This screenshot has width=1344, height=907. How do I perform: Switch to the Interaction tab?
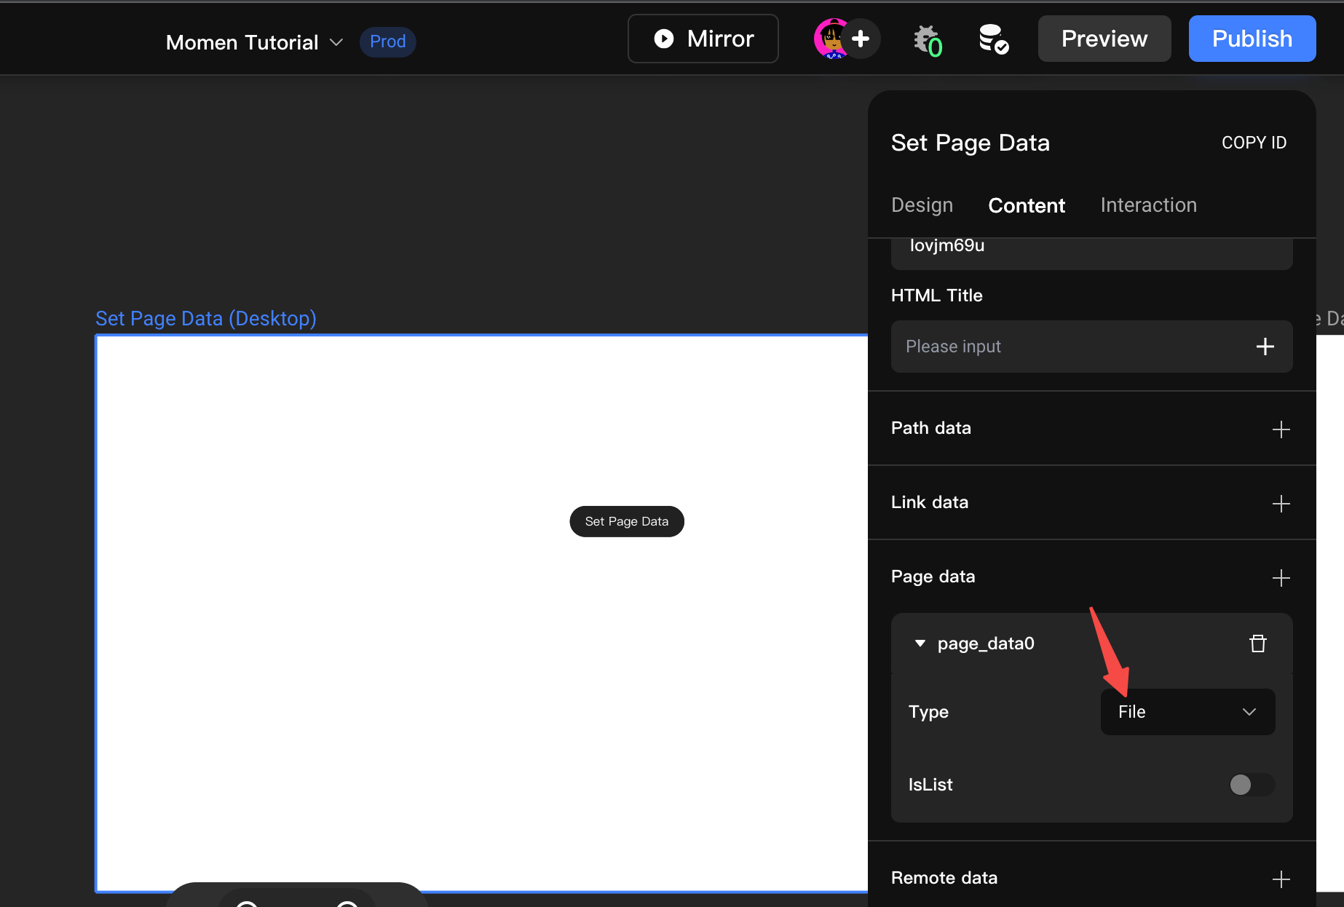point(1148,205)
